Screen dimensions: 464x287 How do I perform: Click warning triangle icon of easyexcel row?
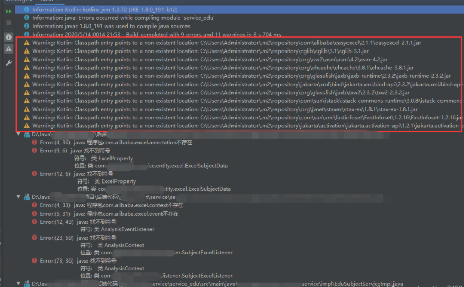tap(27, 43)
